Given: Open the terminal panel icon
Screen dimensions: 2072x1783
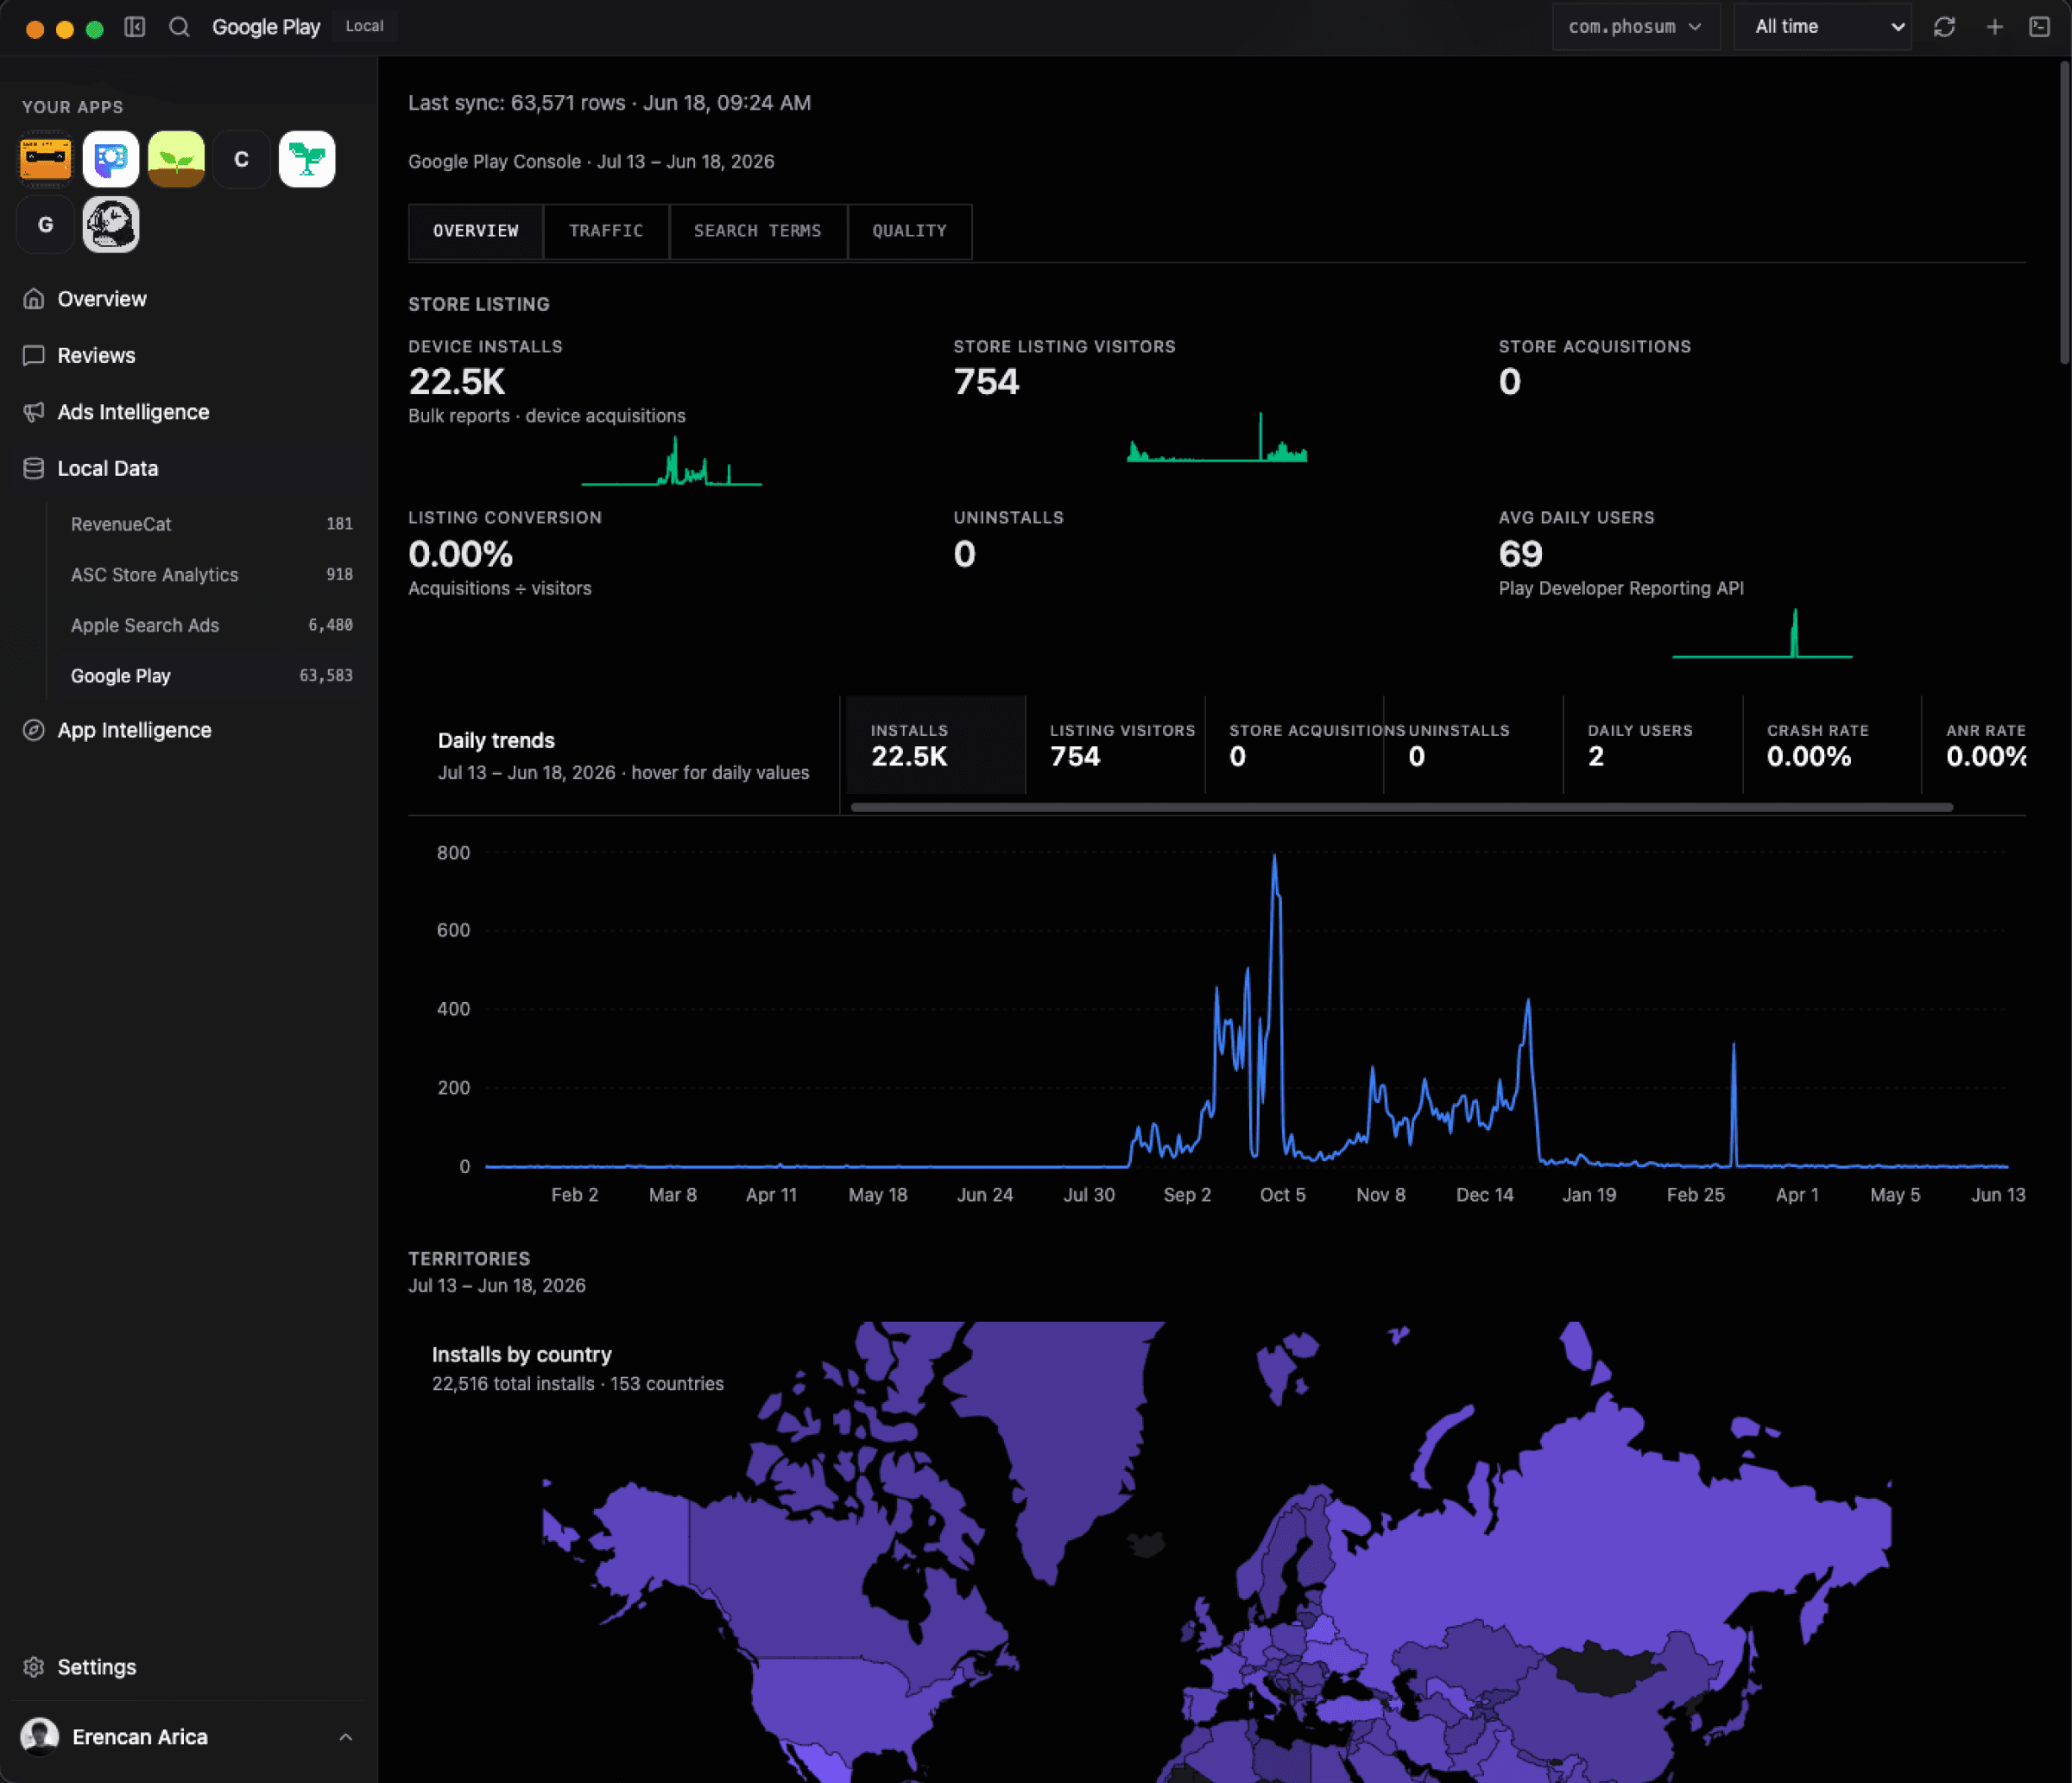Looking at the screenshot, I should (2040, 27).
